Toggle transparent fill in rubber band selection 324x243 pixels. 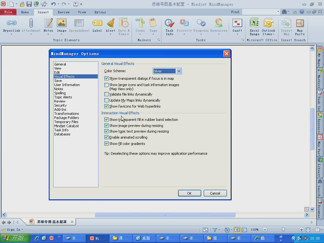pyautogui.click(x=106, y=120)
